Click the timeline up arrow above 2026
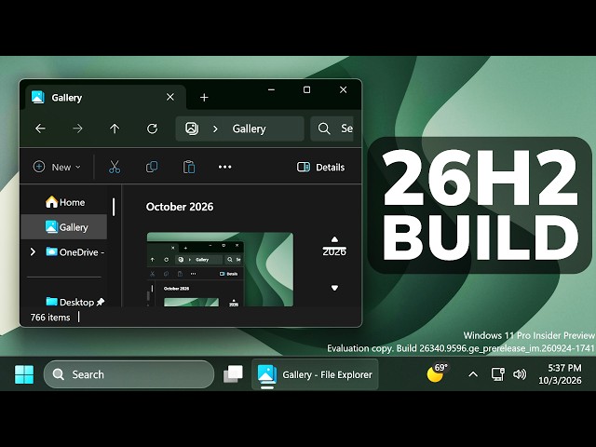The image size is (596, 447). click(x=334, y=239)
